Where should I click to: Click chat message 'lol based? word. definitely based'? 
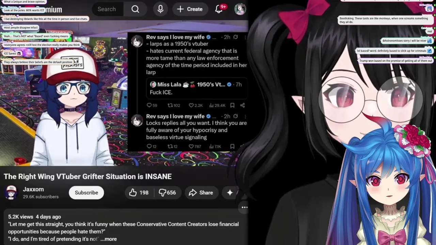click(x=394, y=51)
